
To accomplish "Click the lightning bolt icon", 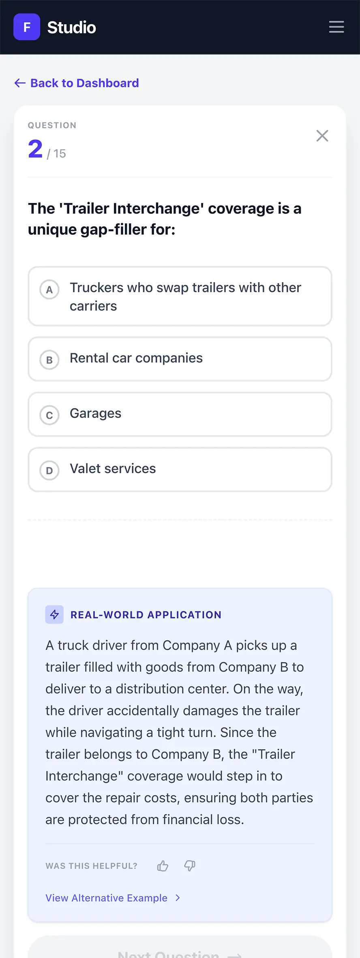I will (54, 615).
